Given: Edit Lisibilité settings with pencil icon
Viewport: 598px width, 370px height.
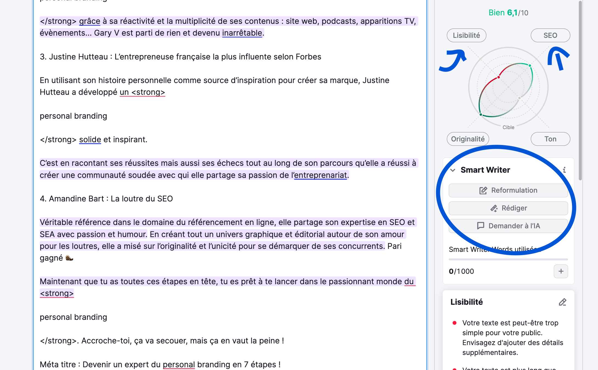Looking at the screenshot, I should 562,302.
